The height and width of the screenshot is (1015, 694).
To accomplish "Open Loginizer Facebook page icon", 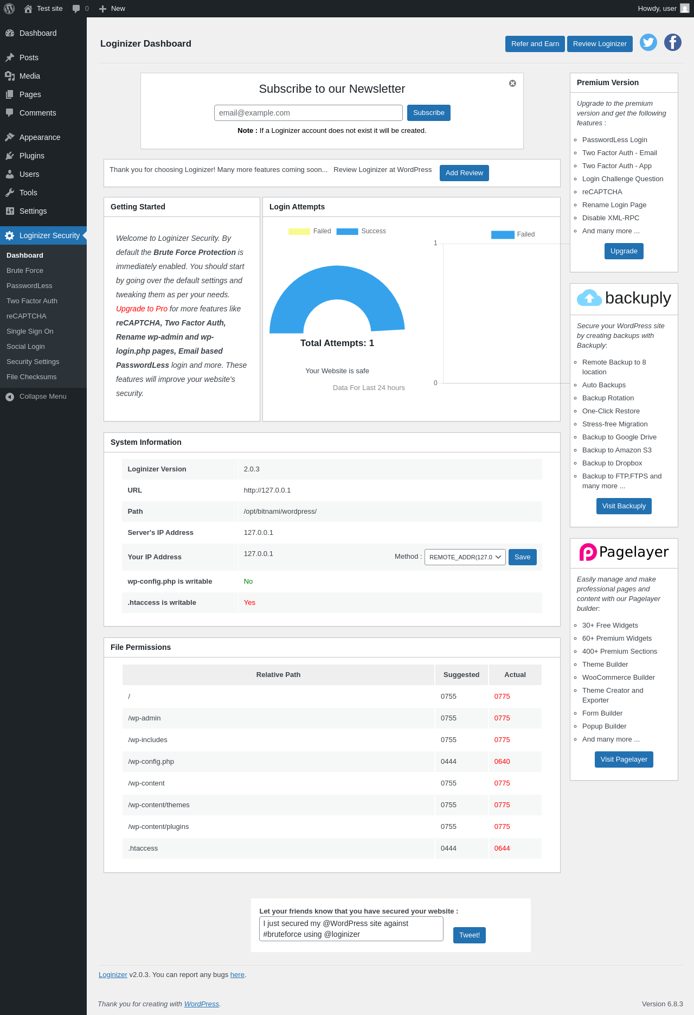I will (673, 42).
